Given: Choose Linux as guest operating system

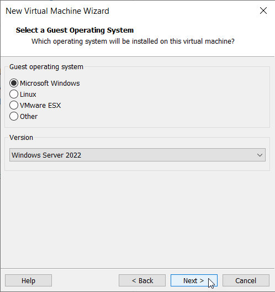Looking at the screenshot, I should [x=14, y=94].
